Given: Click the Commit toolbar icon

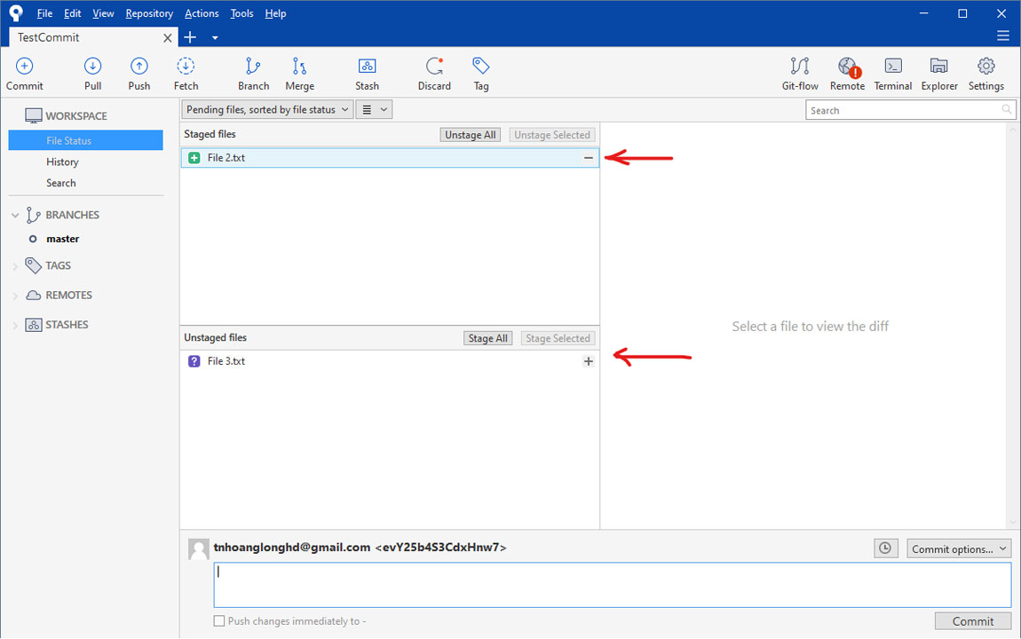Looking at the screenshot, I should click(x=24, y=67).
